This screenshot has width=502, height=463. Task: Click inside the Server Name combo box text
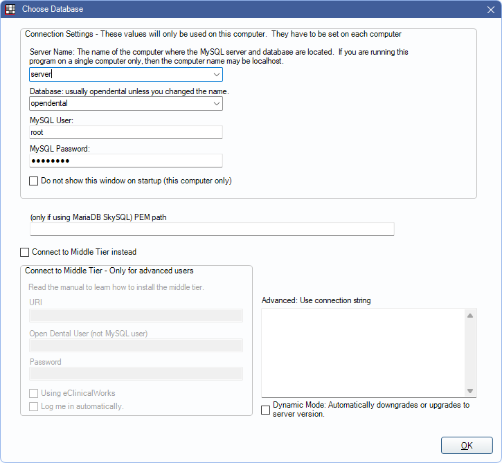[x=118, y=75]
